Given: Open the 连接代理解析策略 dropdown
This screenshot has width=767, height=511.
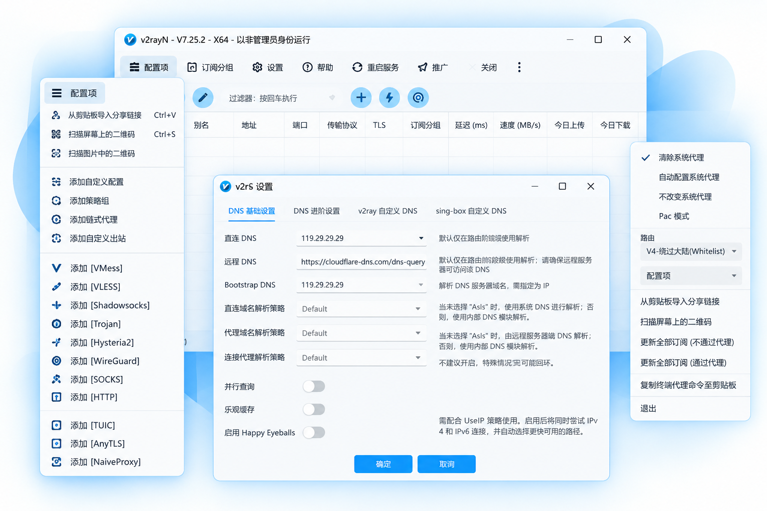Looking at the screenshot, I should (x=361, y=358).
